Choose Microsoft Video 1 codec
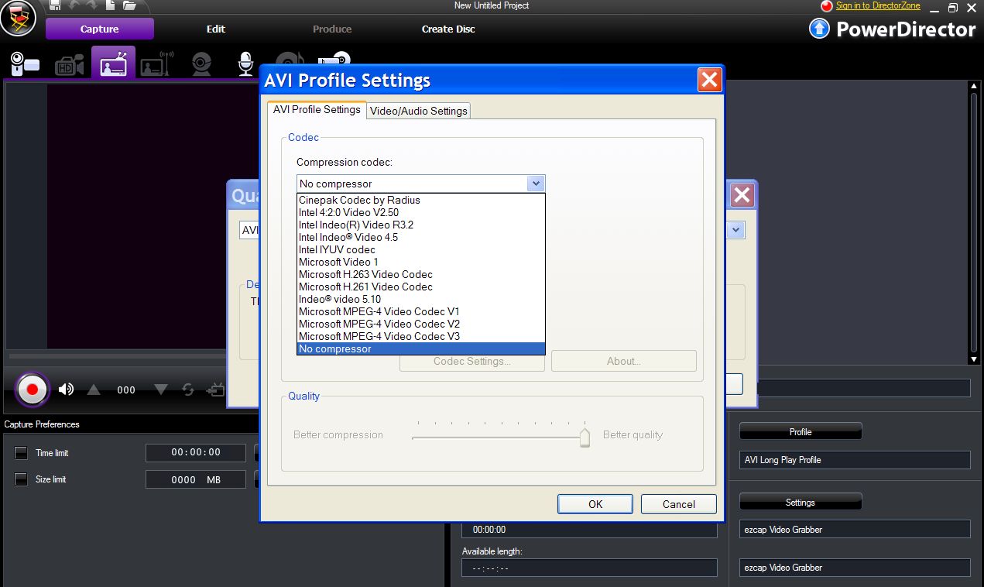This screenshot has width=984, height=587. [421, 262]
